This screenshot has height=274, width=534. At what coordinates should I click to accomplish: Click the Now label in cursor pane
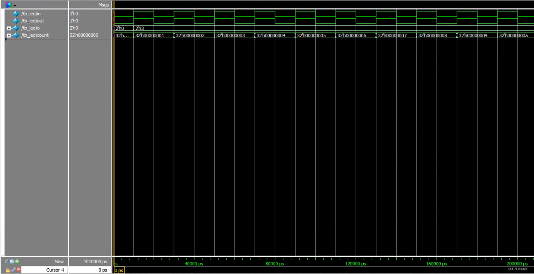[59, 262]
